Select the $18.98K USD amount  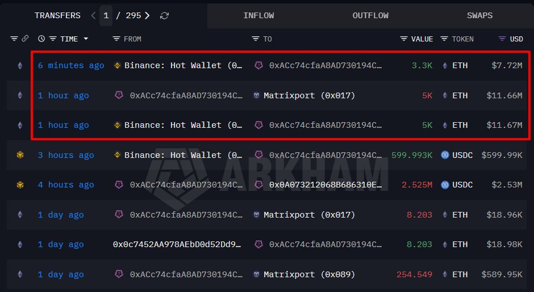point(504,245)
